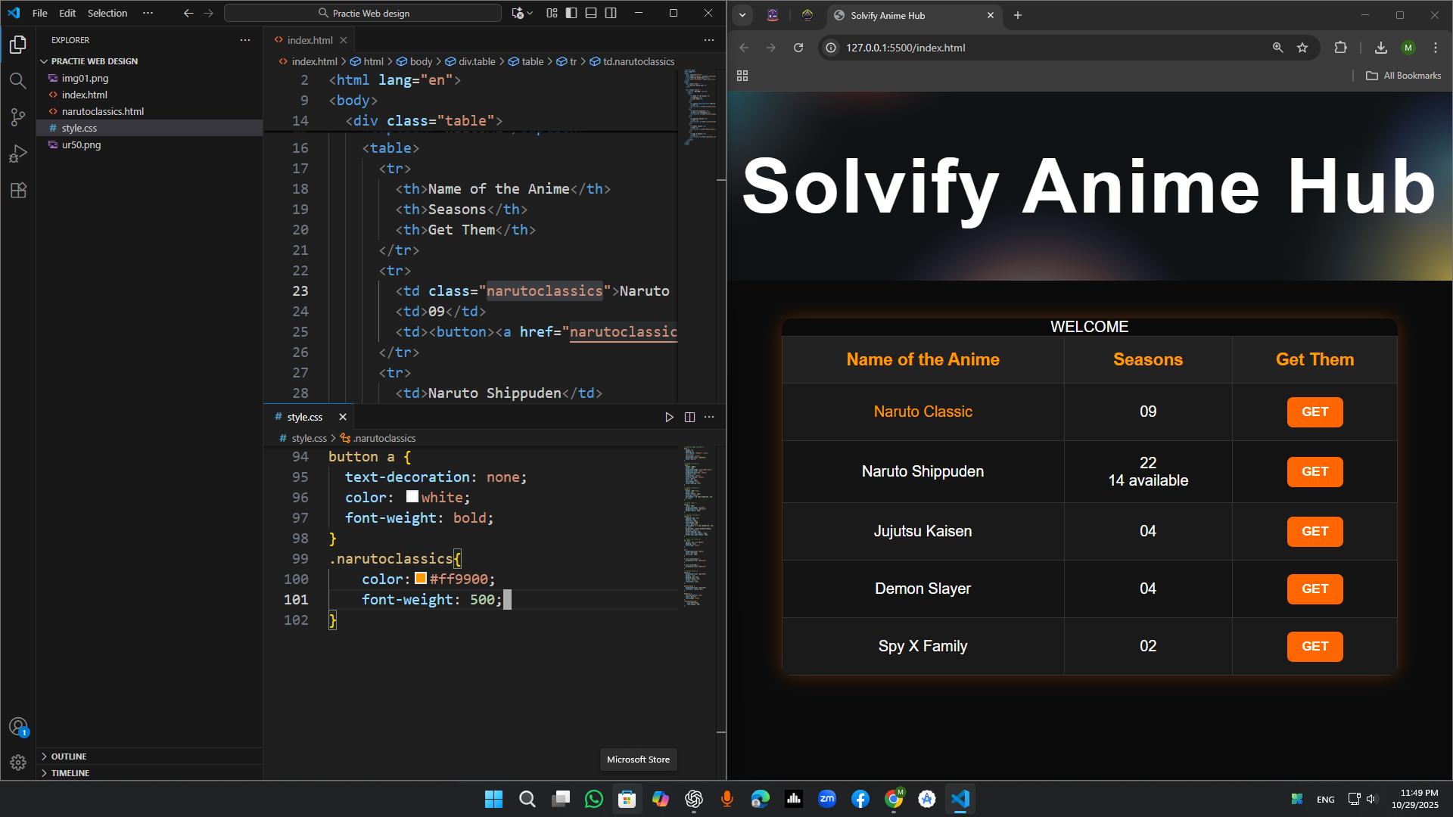Click Windows Start button on taskbar
The height and width of the screenshot is (817, 1453).
[x=493, y=799]
